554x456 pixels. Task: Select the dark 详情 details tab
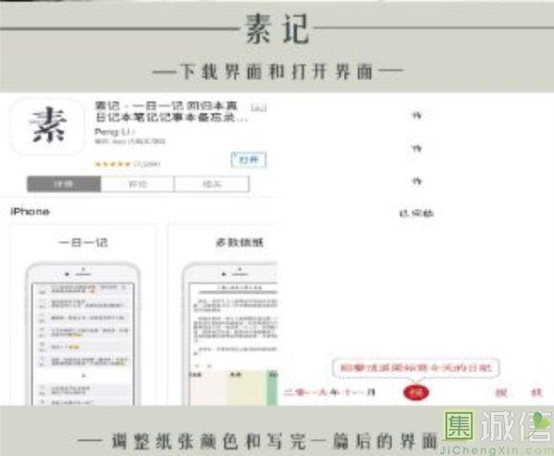[x=64, y=184]
